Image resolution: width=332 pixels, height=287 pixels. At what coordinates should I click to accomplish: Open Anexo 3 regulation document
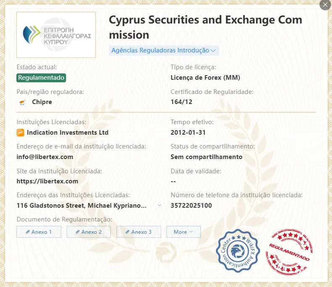click(139, 232)
